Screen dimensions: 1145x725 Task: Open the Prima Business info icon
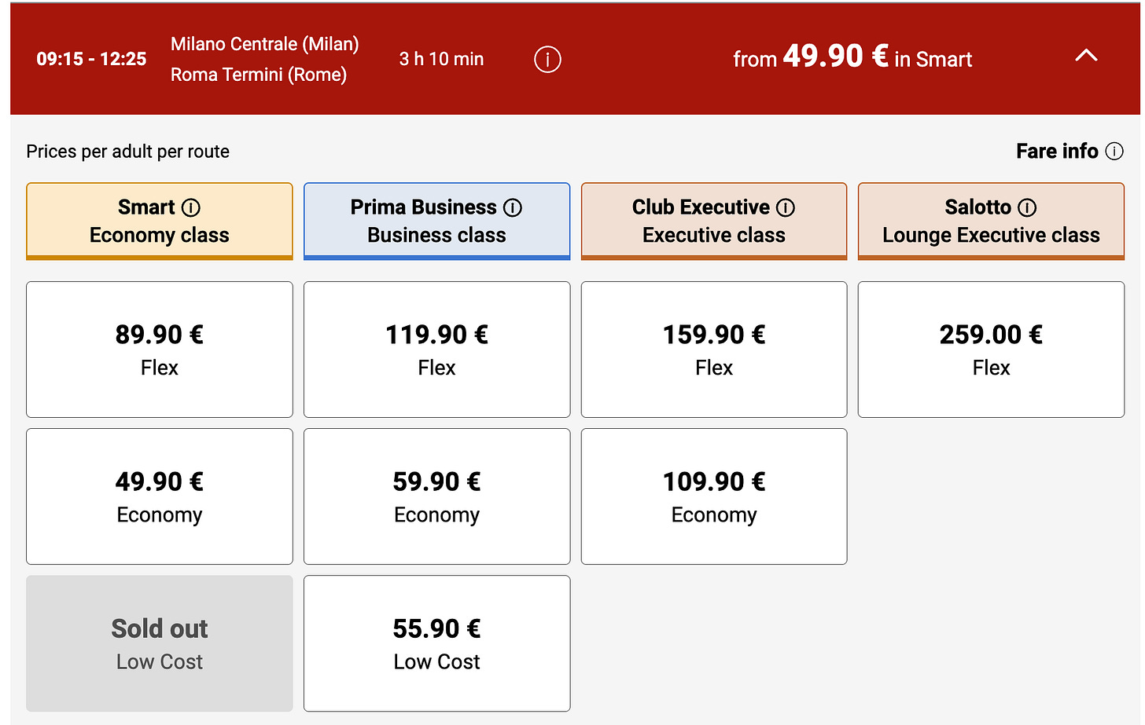pyautogui.click(x=513, y=207)
